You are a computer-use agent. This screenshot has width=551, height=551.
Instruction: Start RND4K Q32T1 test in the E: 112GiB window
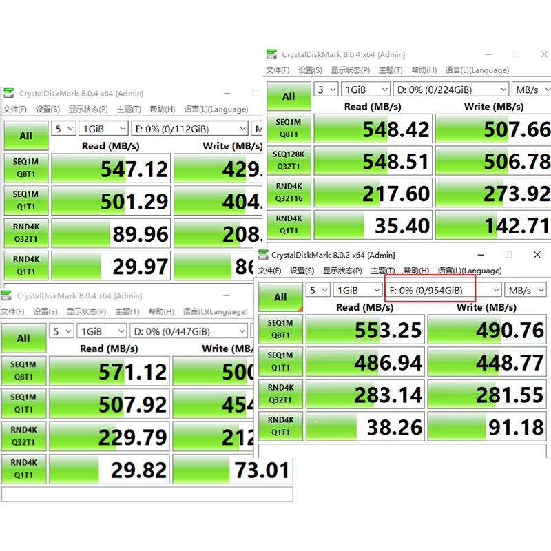26,233
